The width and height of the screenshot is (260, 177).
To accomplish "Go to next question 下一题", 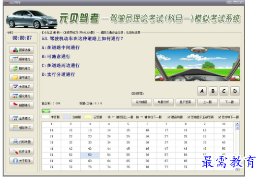I will [x=229, y=102].
